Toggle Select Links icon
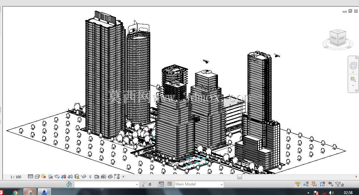This screenshot has width=359, height=195. [298, 184]
